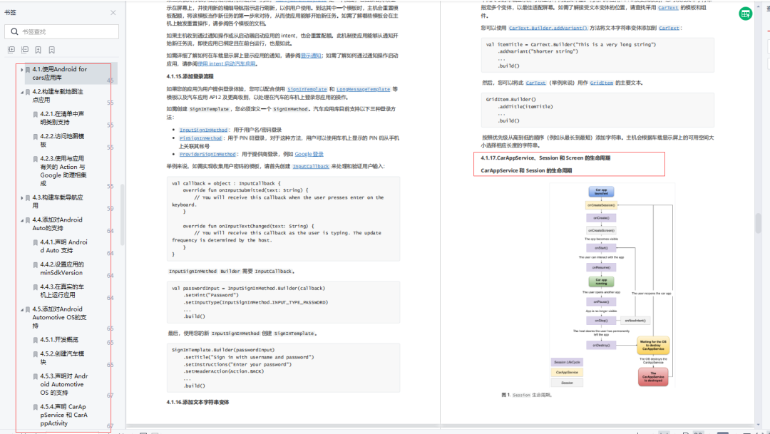
Task: Open bookmark 4.5.3.声明对 Android Automotive OS 的支持
Action: click(64, 384)
